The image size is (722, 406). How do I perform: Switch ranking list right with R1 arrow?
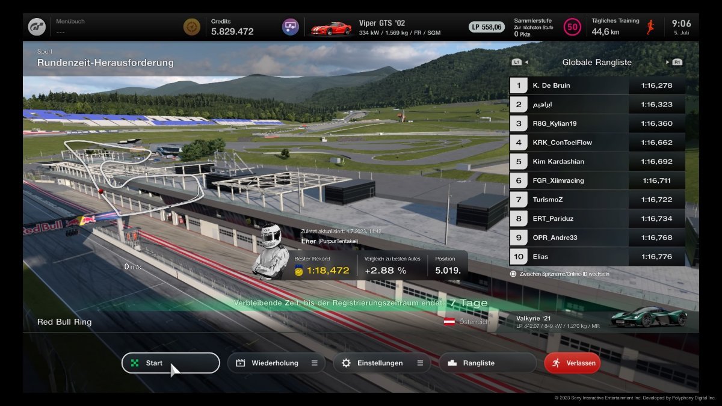674,62
